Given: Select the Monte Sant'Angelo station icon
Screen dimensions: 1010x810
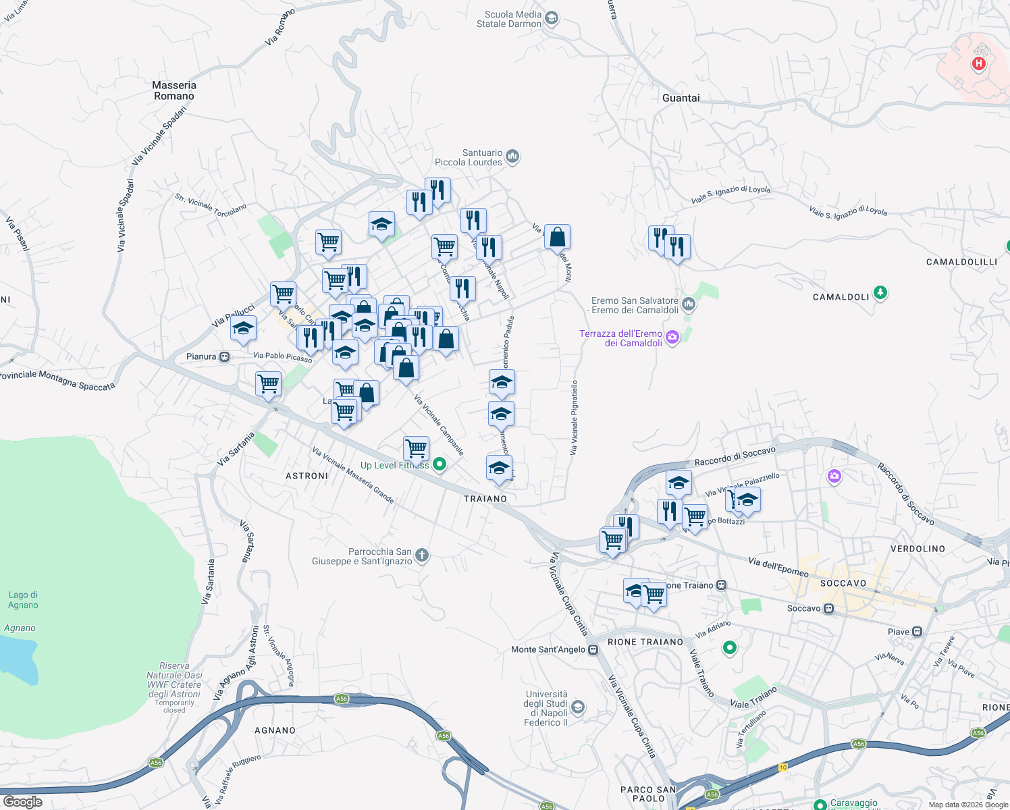Looking at the screenshot, I should 593,649.
